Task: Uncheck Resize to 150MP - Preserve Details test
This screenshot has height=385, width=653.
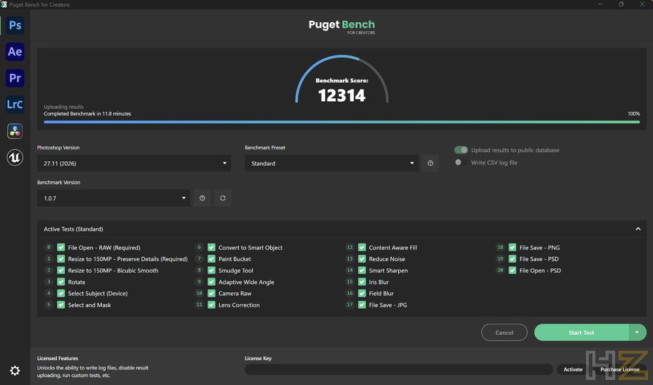Action: coord(61,259)
